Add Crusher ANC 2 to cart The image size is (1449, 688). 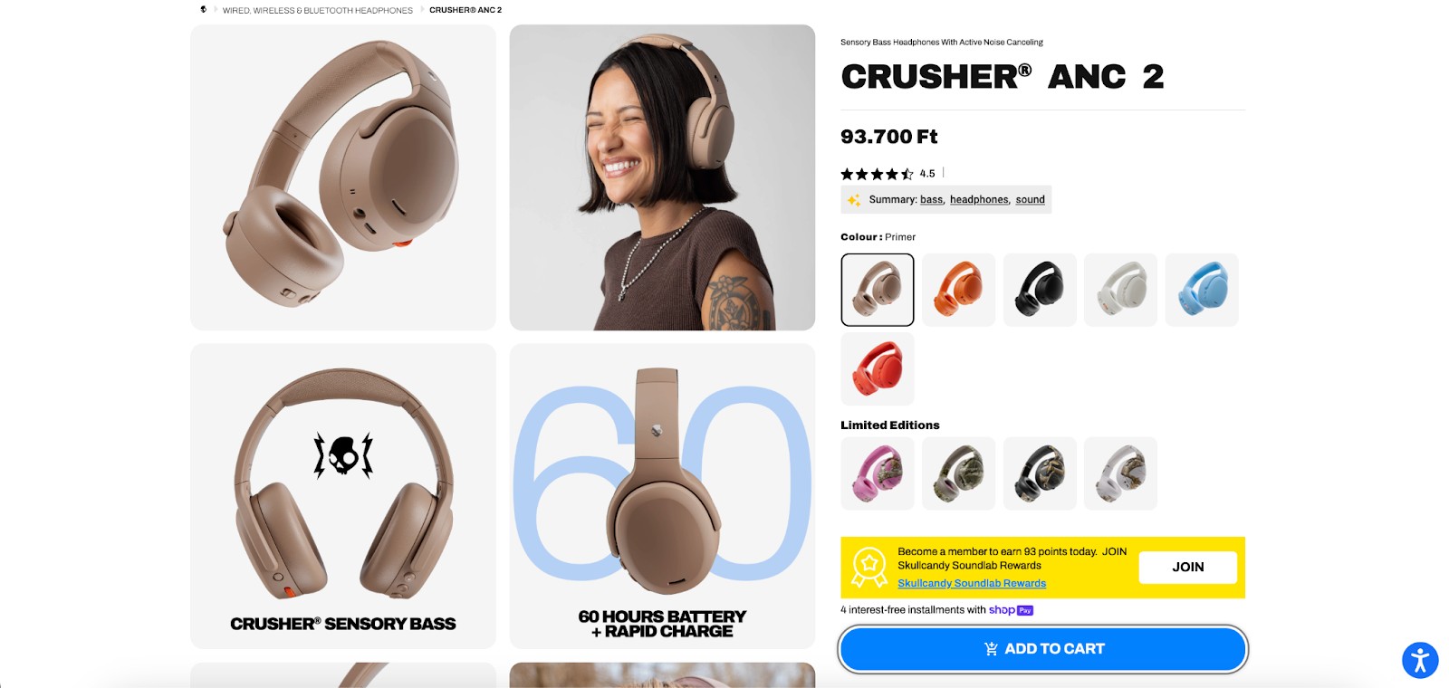click(1043, 649)
